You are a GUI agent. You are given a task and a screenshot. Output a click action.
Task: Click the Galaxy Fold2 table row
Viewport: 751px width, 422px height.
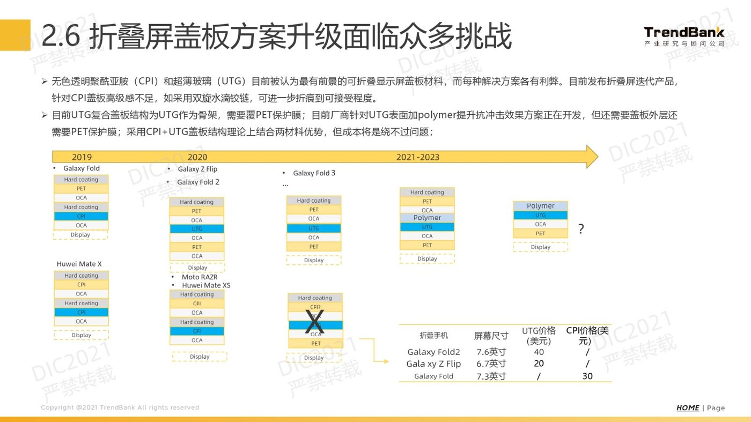tap(505, 352)
